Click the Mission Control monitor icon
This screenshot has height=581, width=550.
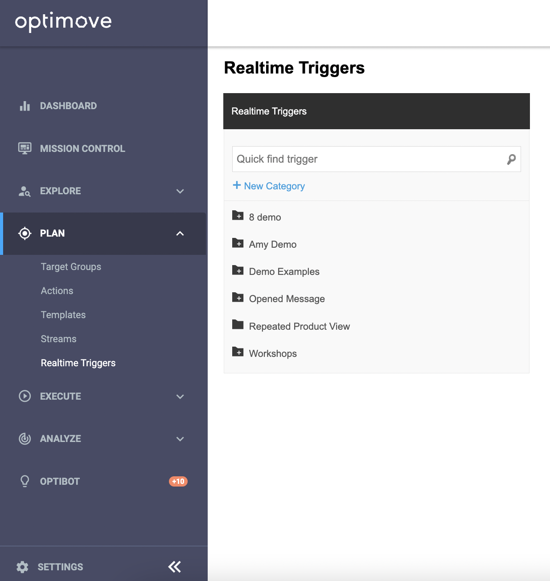click(x=25, y=148)
